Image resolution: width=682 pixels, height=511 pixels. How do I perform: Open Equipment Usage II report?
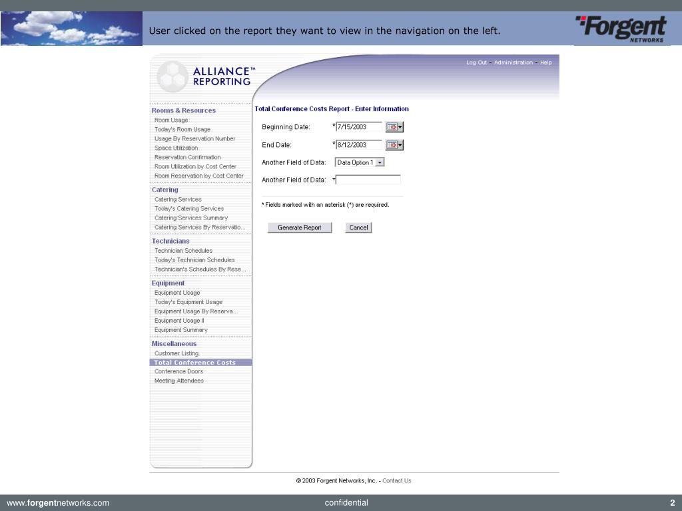point(179,321)
